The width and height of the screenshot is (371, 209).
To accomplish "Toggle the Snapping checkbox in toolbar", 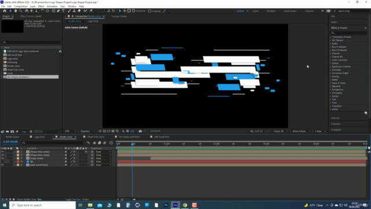I will [x=150, y=11].
